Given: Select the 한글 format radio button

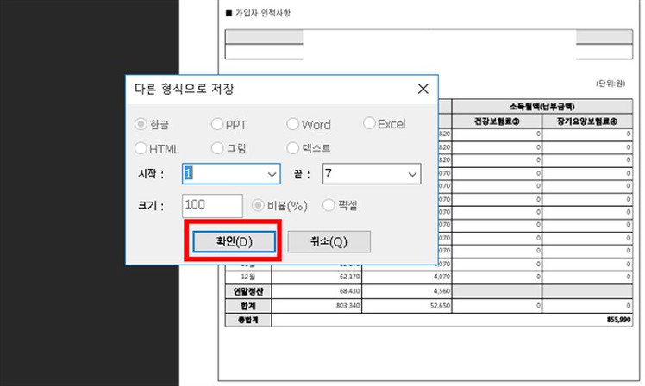Looking at the screenshot, I should [141, 124].
